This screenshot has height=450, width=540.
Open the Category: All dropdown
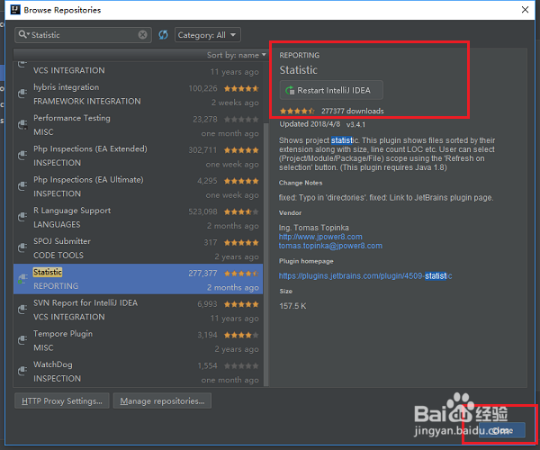point(208,35)
